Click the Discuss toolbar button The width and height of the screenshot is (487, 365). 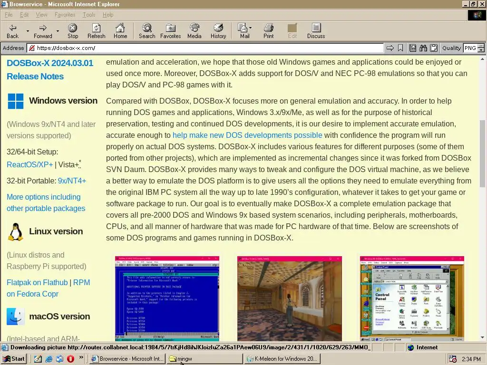click(x=316, y=31)
